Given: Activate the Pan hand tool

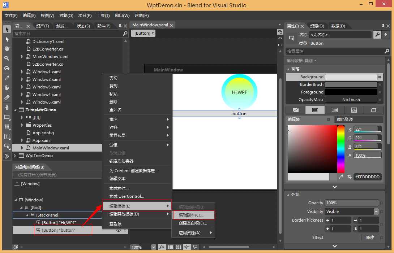Looking at the screenshot, I should (x=7, y=49).
